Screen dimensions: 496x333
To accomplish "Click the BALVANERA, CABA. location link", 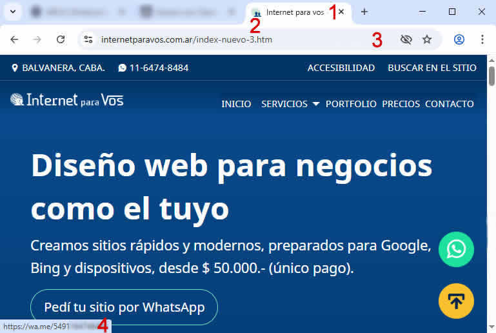I will click(63, 68).
